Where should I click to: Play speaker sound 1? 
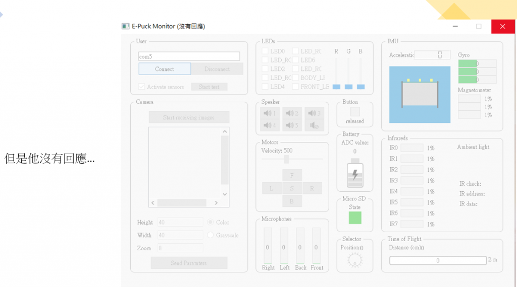coord(270,113)
